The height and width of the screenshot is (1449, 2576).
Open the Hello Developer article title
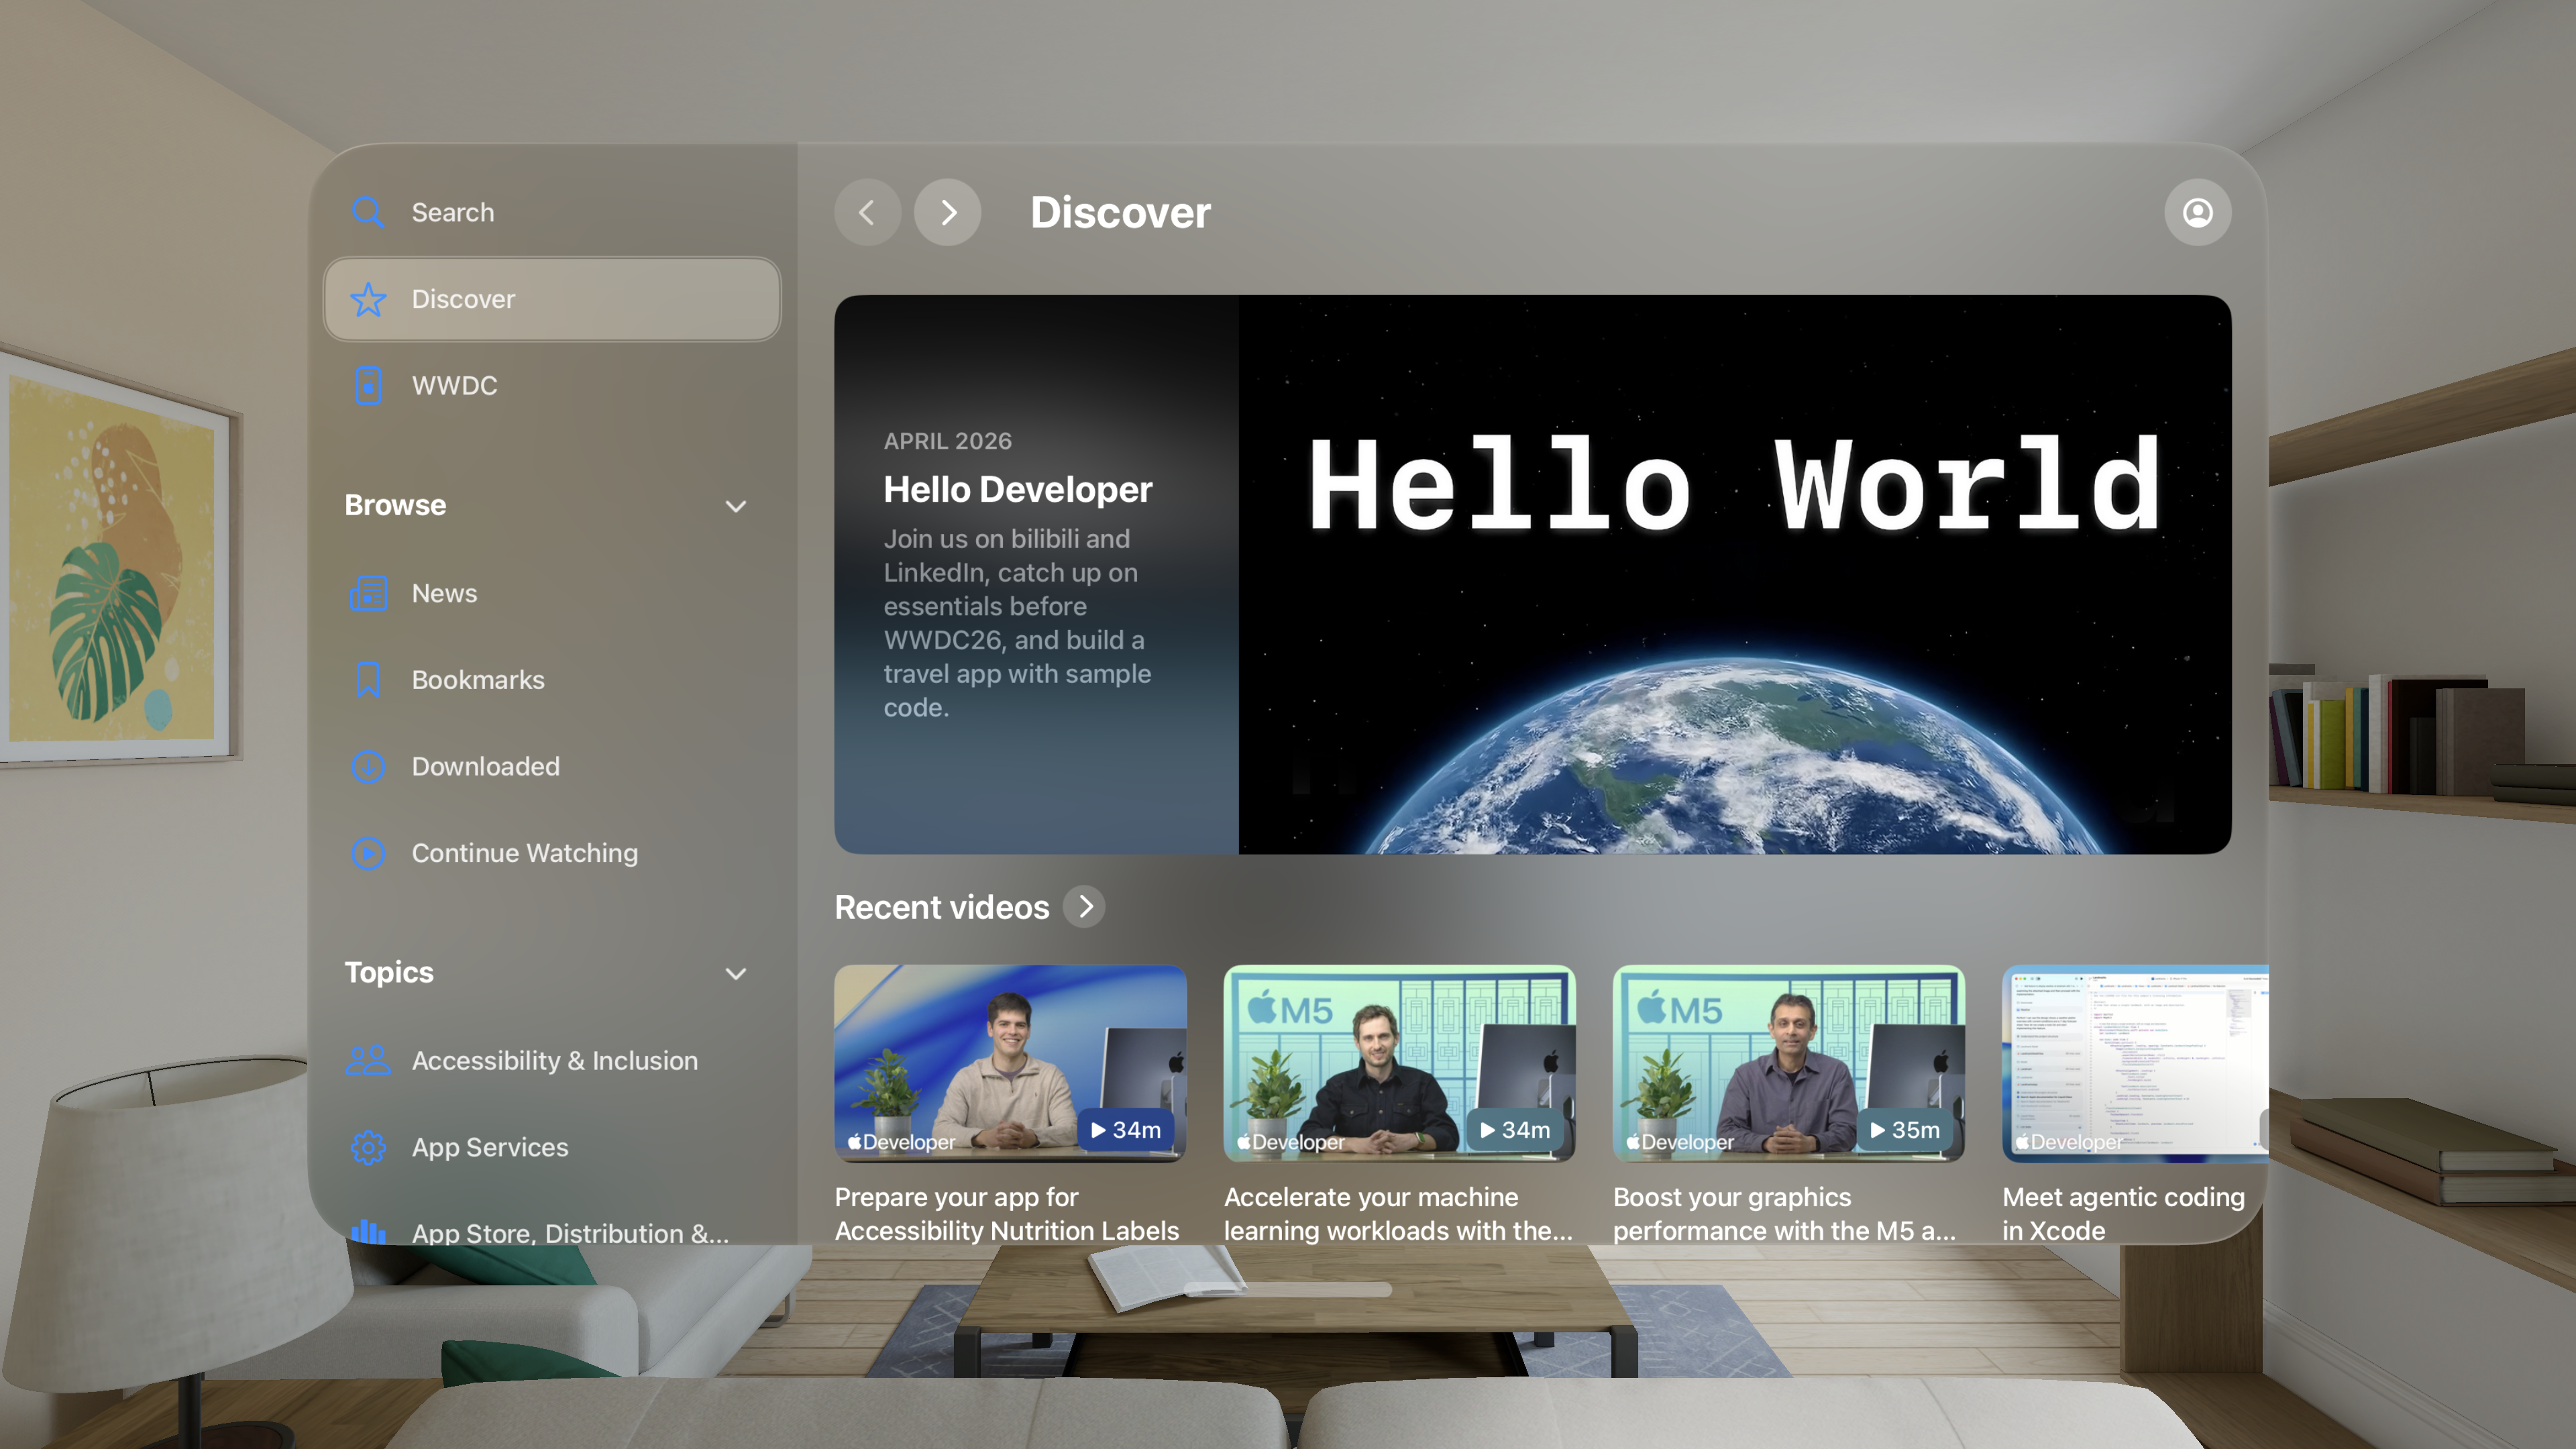(1018, 489)
